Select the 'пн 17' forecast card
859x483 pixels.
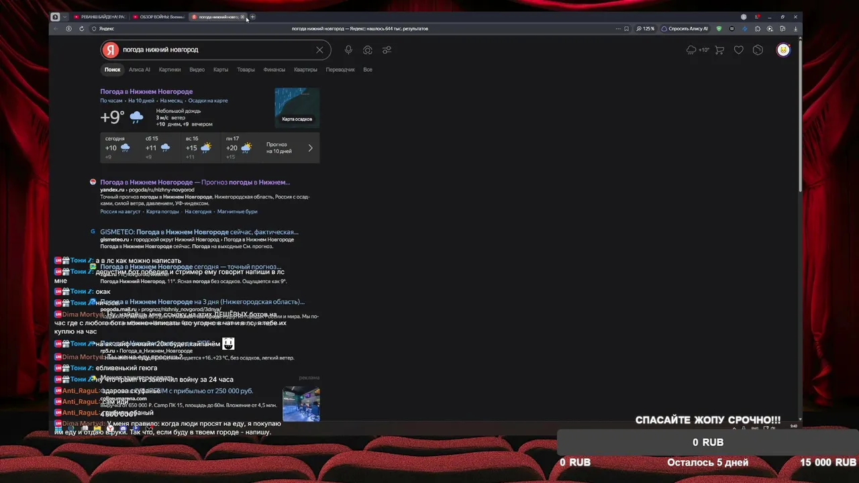tap(240, 148)
